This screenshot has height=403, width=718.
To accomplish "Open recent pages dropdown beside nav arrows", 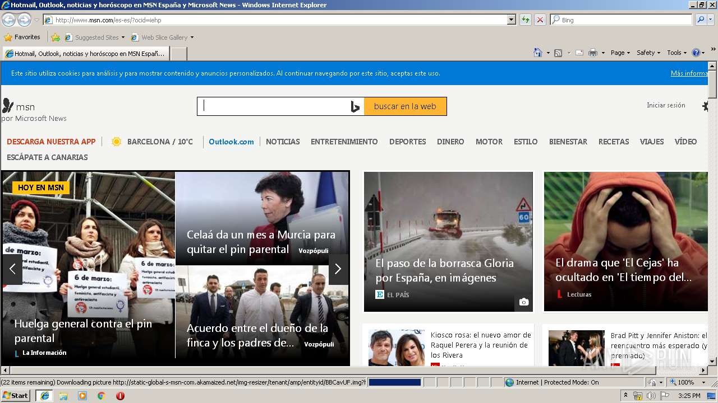I will (x=36, y=20).
